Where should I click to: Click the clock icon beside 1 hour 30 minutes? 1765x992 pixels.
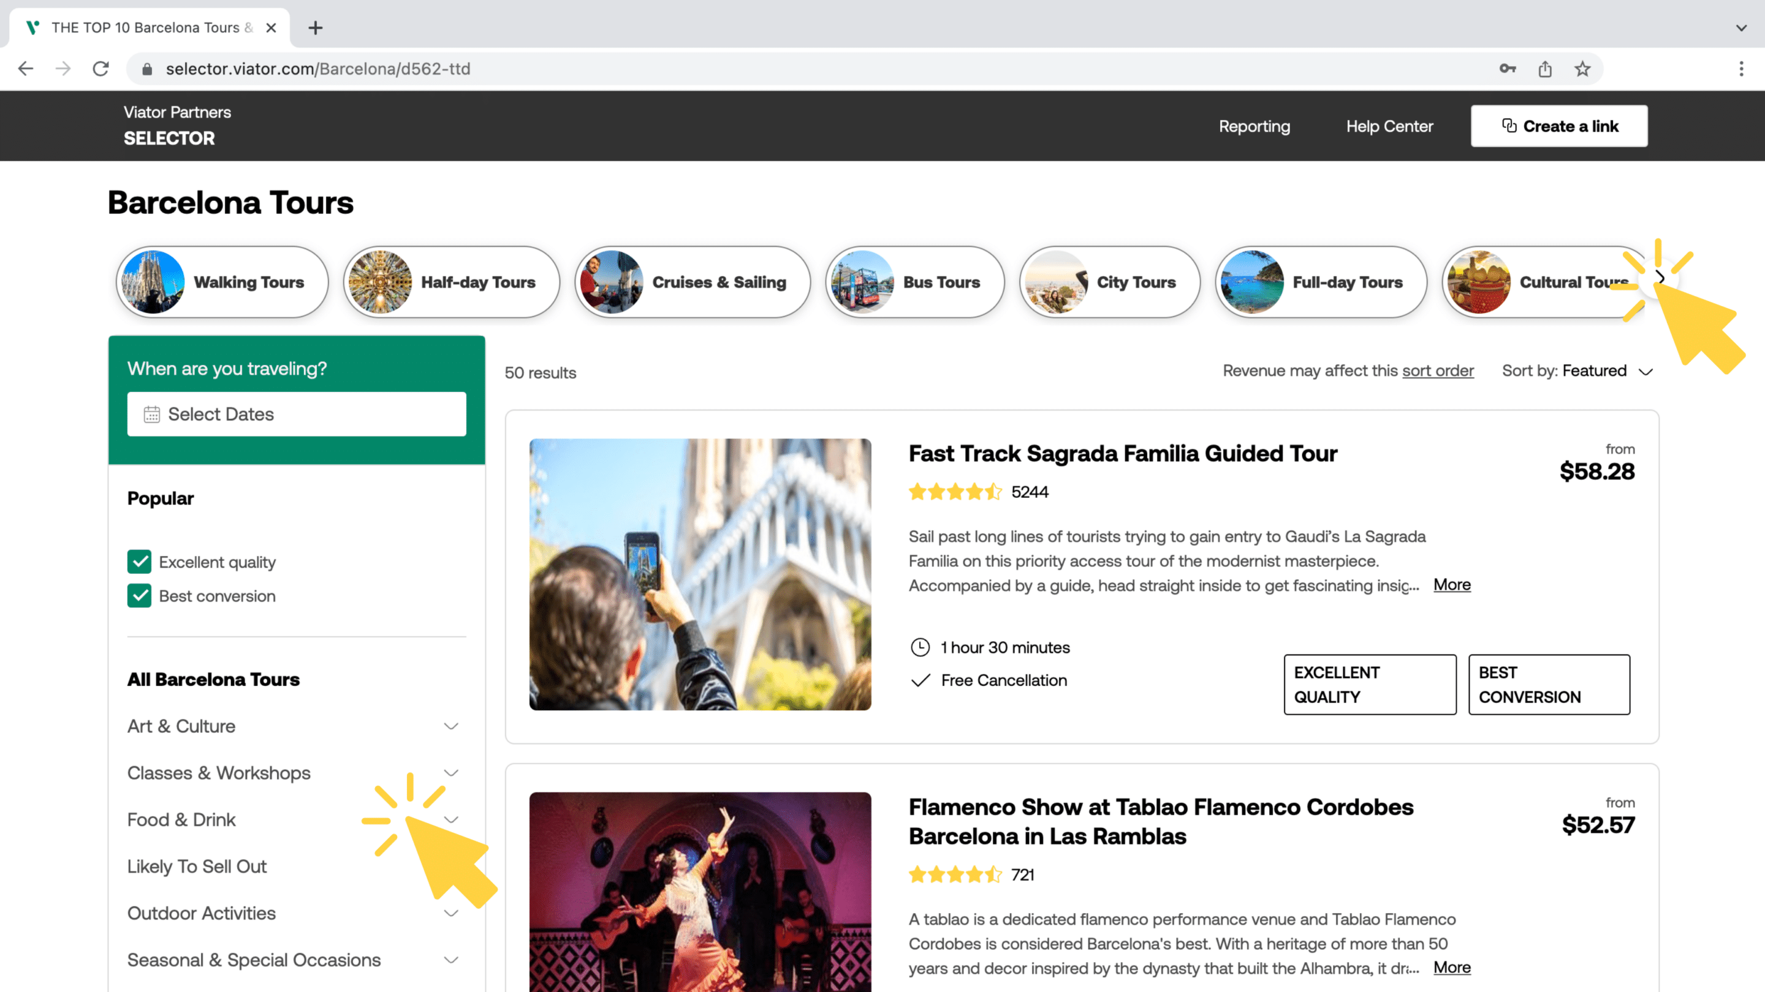tap(919, 647)
